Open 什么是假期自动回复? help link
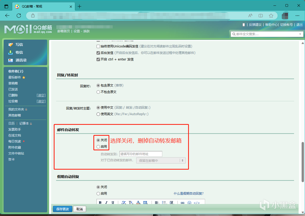The height and width of the screenshot is (216, 305). click(x=189, y=194)
